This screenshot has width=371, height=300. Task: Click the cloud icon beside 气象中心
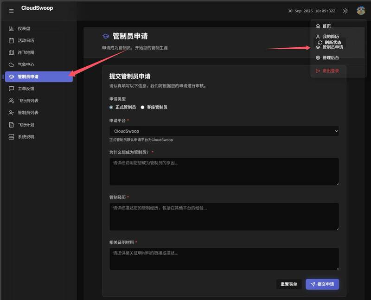[11, 64]
